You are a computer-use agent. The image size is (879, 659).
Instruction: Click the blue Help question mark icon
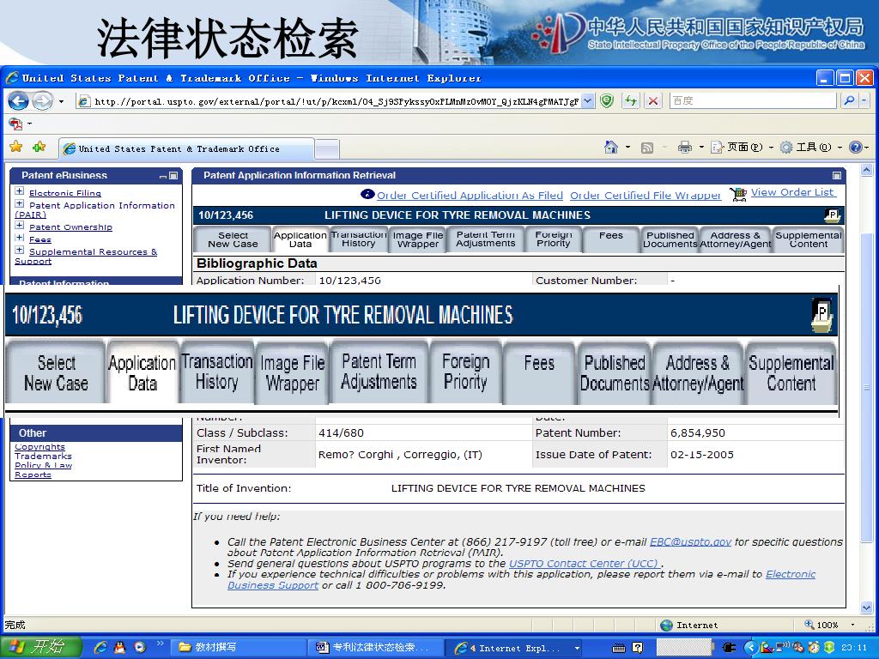[x=856, y=148]
